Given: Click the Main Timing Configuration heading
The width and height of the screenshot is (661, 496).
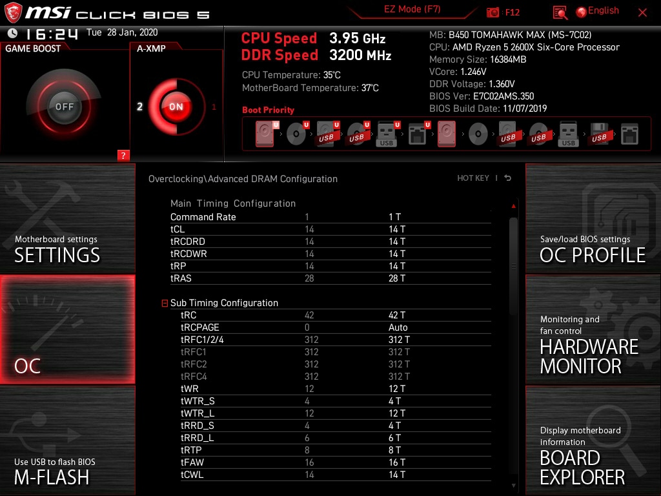Looking at the screenshot, I should (232, 203).
